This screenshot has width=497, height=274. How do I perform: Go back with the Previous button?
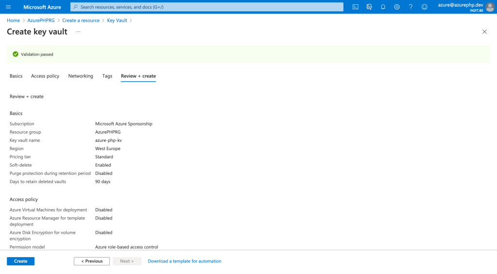92,261
